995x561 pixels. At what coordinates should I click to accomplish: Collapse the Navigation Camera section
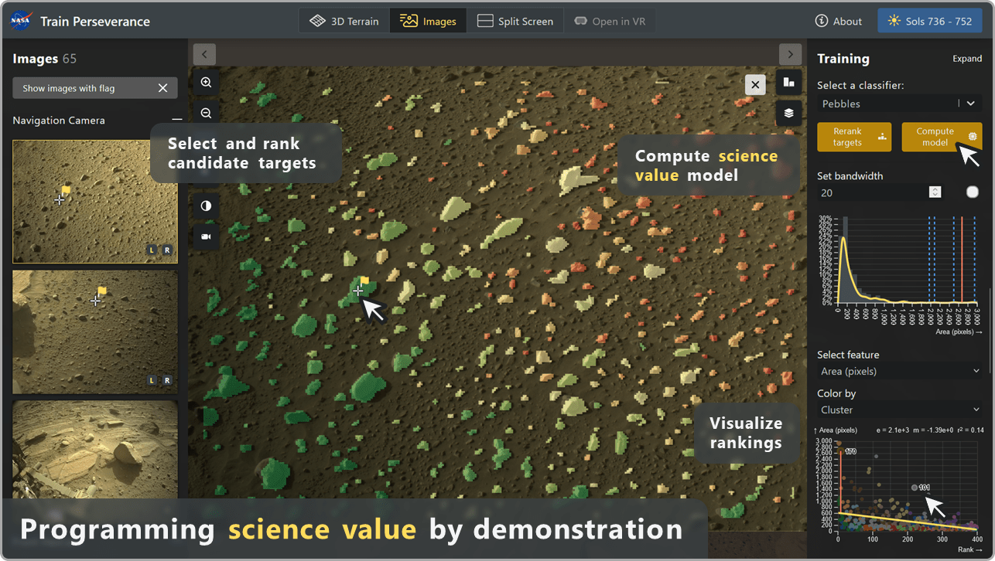tap(177, 120)
